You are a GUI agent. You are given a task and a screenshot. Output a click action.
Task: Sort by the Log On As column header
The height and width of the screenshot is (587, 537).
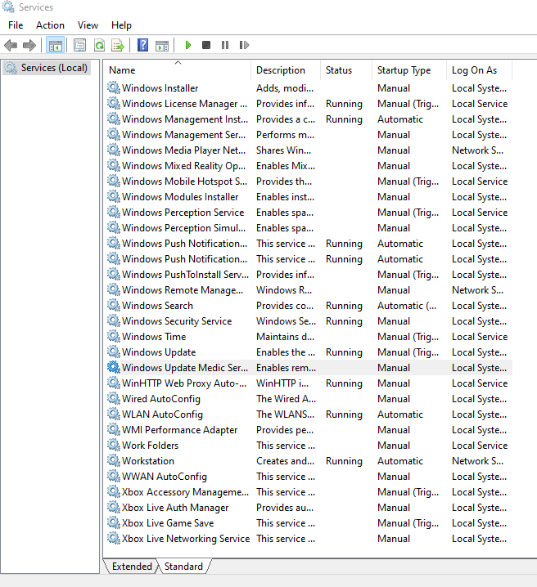479,70
